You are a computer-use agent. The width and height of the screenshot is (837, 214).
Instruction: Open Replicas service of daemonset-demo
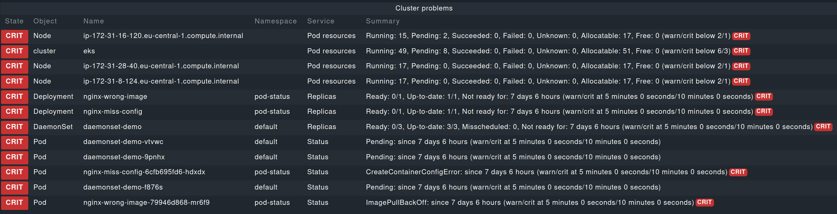pyautogui.click(x=321, y=127)
